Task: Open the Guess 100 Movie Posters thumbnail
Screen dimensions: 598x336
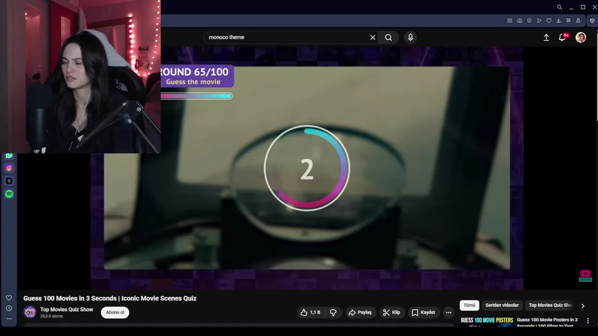Action: pyautogui.click(x=487, y=321)
